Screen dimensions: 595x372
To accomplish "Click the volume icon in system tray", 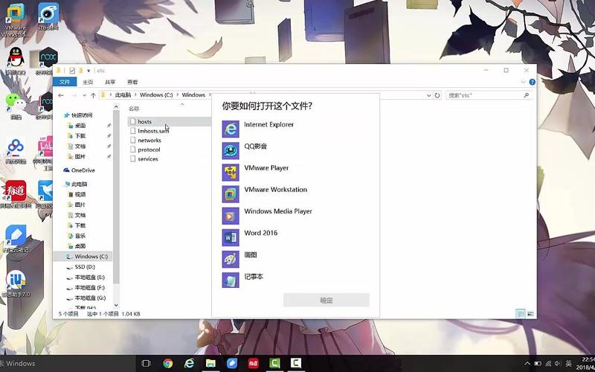I will 557,363.
